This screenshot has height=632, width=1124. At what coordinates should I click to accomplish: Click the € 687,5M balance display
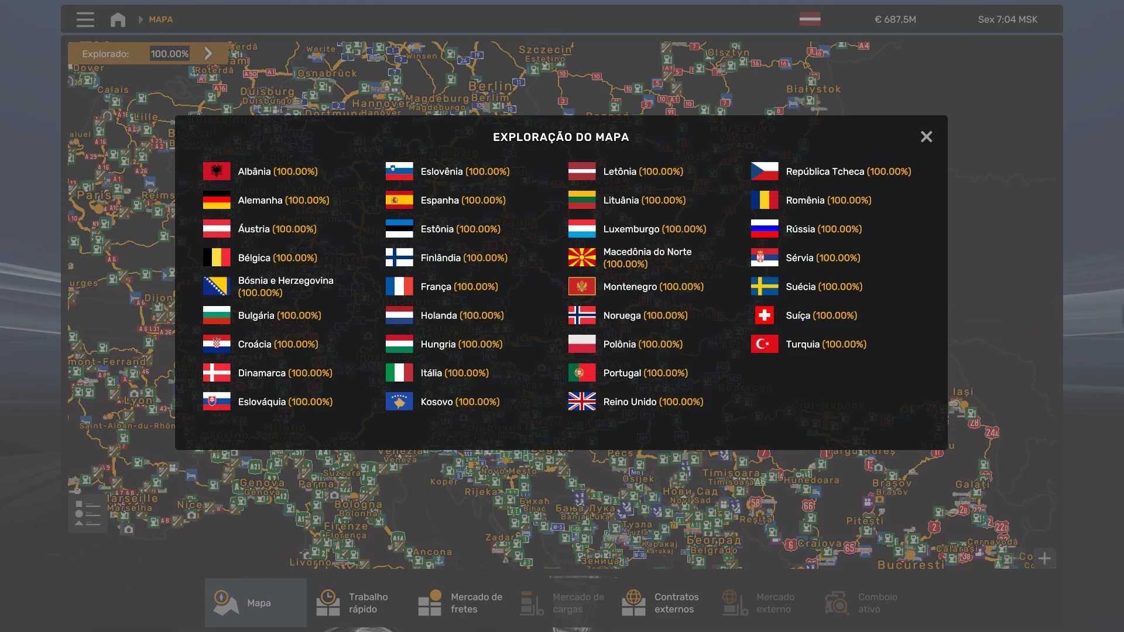[895, 19]
